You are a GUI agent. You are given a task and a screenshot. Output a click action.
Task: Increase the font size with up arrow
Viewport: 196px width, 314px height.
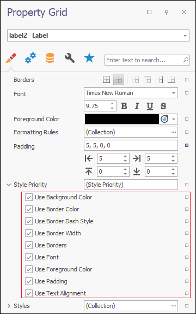coord(112,104)
